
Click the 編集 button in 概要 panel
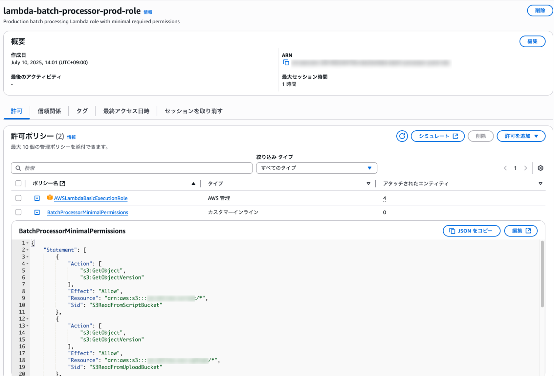click(532, 41)
